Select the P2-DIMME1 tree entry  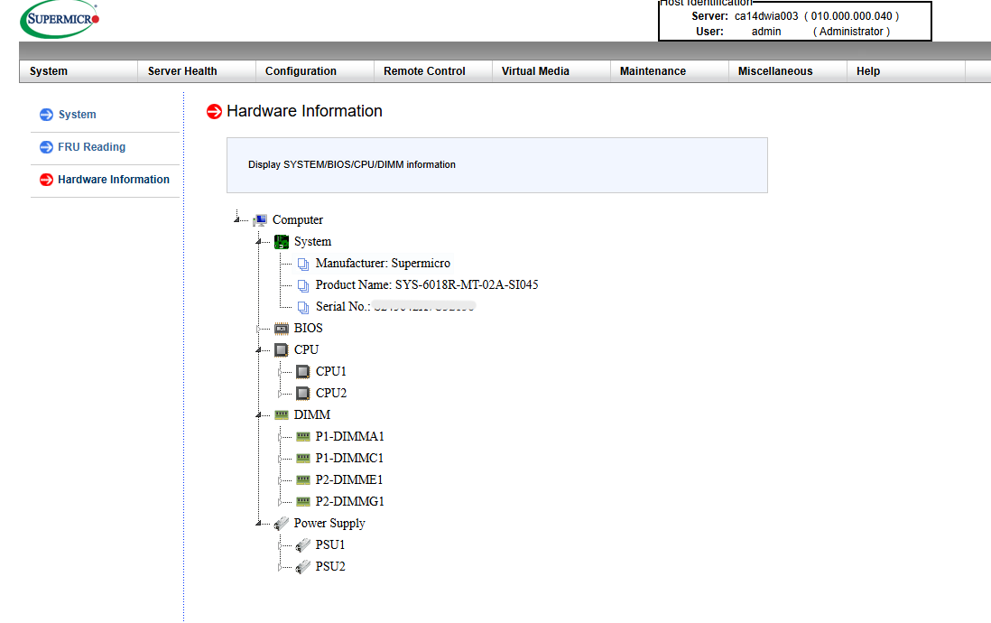point(349,479)
